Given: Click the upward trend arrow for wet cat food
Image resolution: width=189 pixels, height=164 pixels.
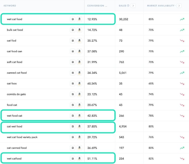Looking at the screenshot, I should point(182,19).
